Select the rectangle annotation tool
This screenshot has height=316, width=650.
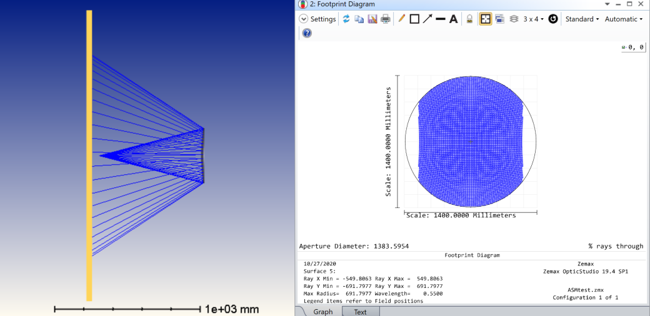[x=414, y=19]
